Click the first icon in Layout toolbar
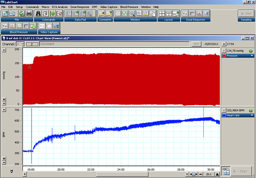This screenshot has width=256, height=178. [163, 14]
